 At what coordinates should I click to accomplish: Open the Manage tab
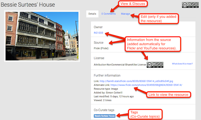[x=125, y=14]
